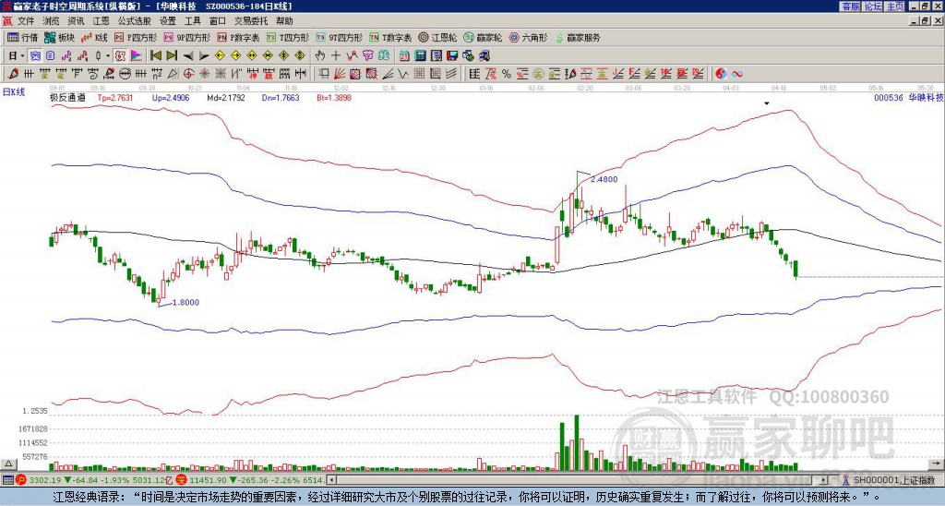Jump to first bar icon
The width and height of the screenshot is (945, 506).
155,56
